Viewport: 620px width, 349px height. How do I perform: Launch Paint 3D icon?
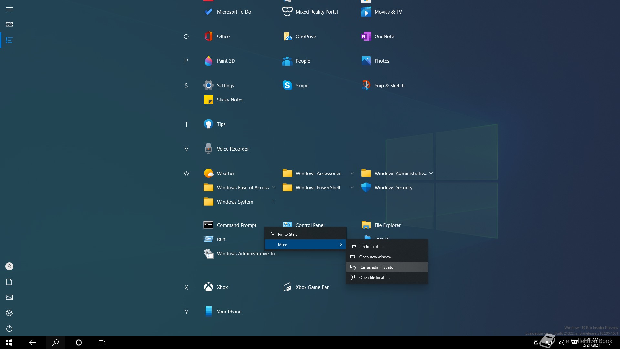[209, 61]
